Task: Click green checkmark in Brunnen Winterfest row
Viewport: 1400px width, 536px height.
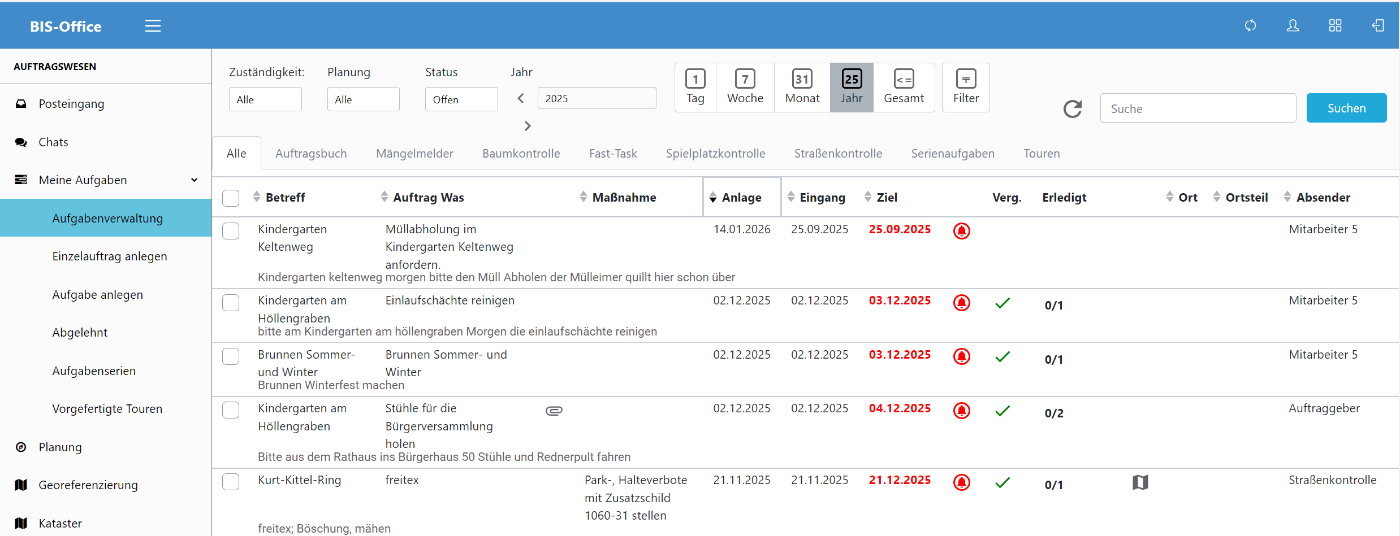Action: click(1003, 357)
